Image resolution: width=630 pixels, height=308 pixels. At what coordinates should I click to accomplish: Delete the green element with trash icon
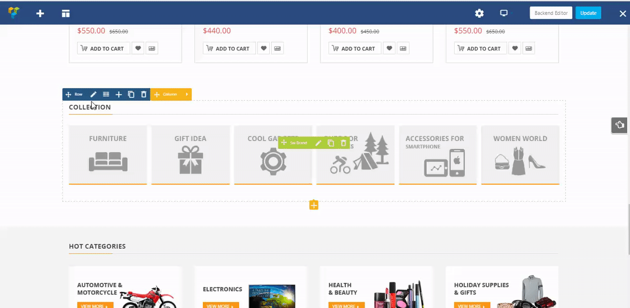(x=344, y=143)
